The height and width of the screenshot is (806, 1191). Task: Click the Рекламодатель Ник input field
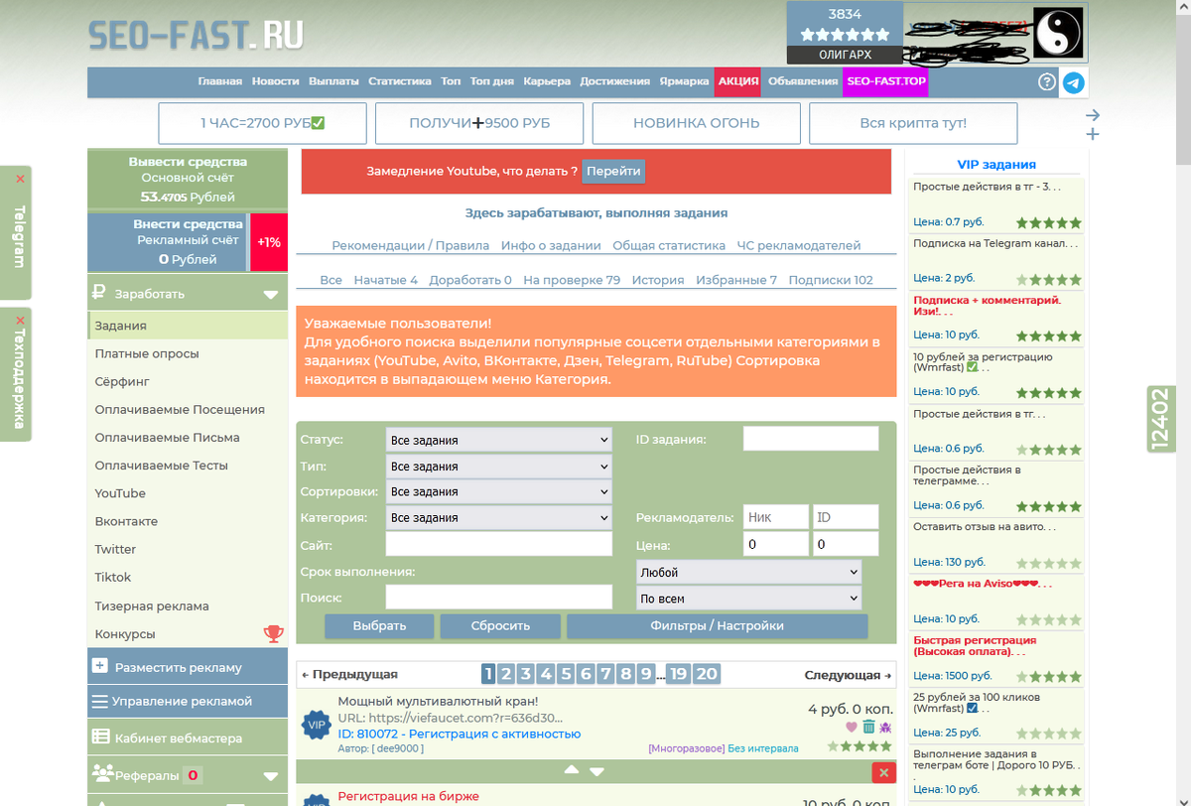tap(776, 517)
